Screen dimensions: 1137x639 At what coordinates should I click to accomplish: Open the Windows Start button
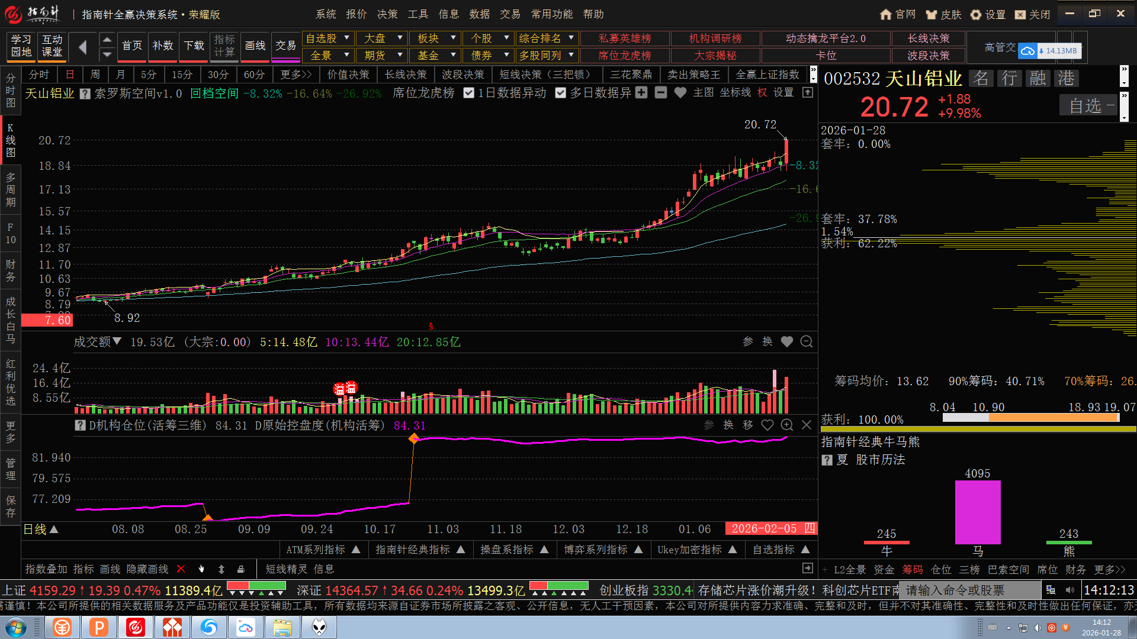tap(16, 627)
